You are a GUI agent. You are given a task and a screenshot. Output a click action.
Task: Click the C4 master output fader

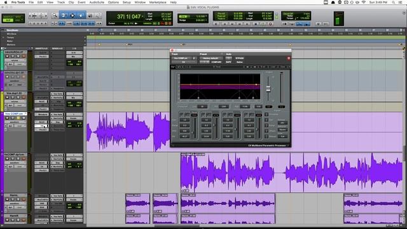268,89
